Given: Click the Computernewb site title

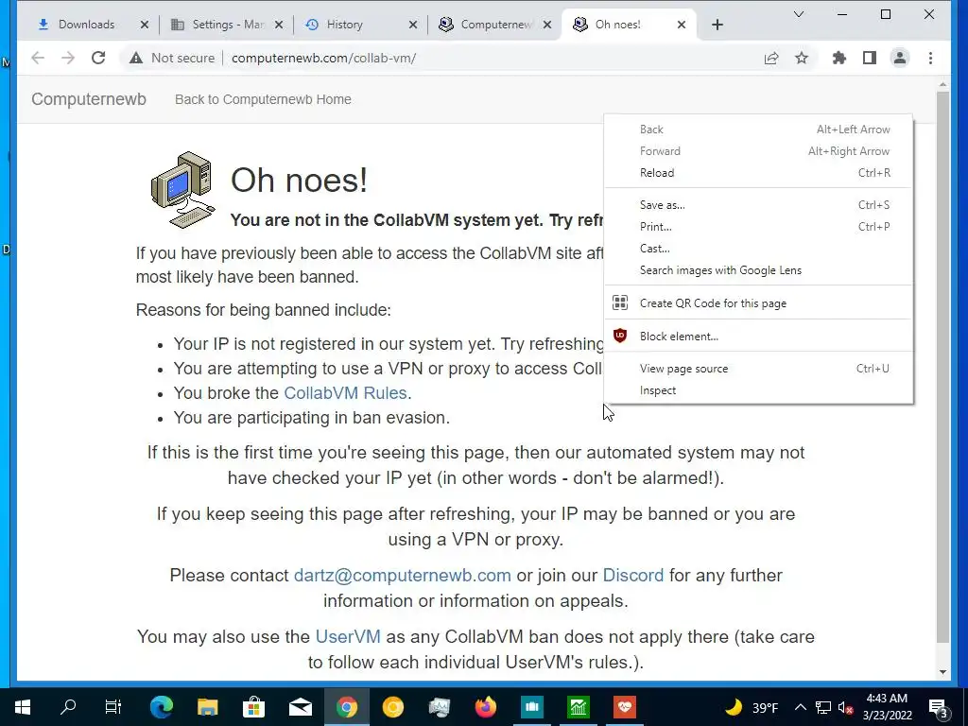Looking at the screenshot, I should (89, 99).
